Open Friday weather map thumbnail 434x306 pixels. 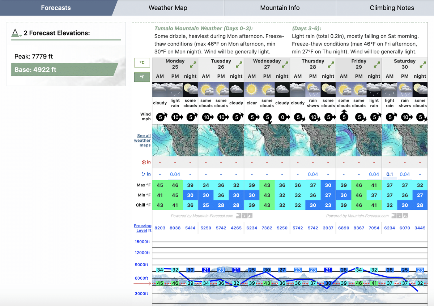click(x=359, y=141)
